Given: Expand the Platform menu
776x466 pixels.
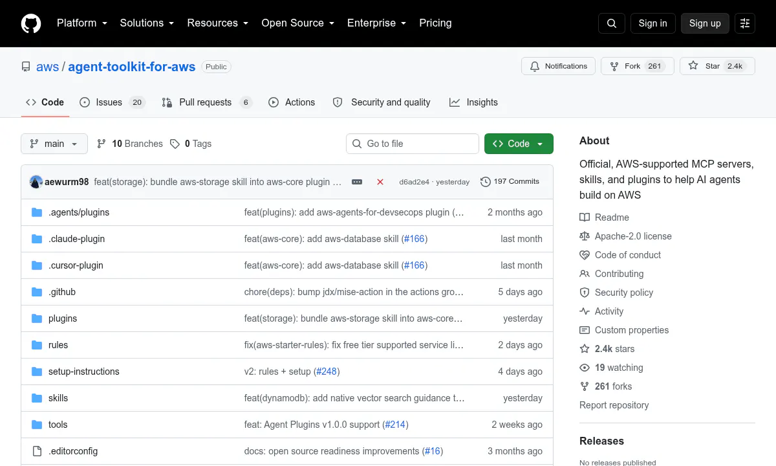Looking at the screenshot, I should (x=82, y=23).
